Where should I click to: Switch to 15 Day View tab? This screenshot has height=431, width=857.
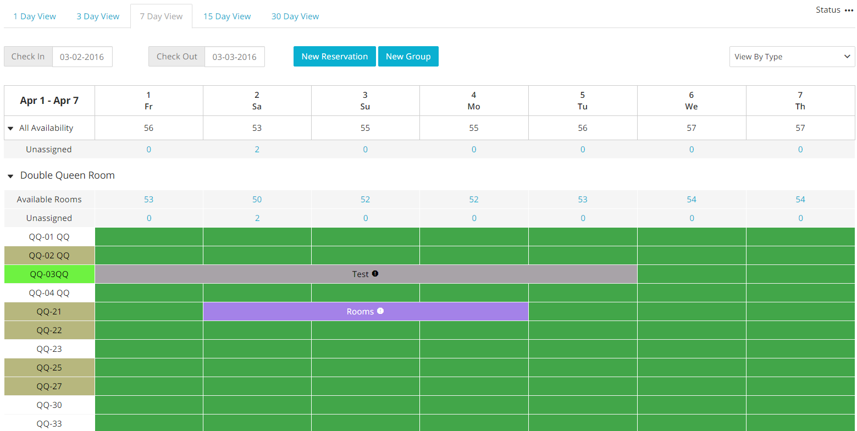tap(227, 16)
